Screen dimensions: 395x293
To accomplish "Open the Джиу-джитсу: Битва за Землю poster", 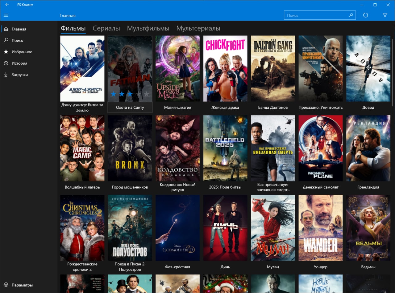I will (82, 69).
